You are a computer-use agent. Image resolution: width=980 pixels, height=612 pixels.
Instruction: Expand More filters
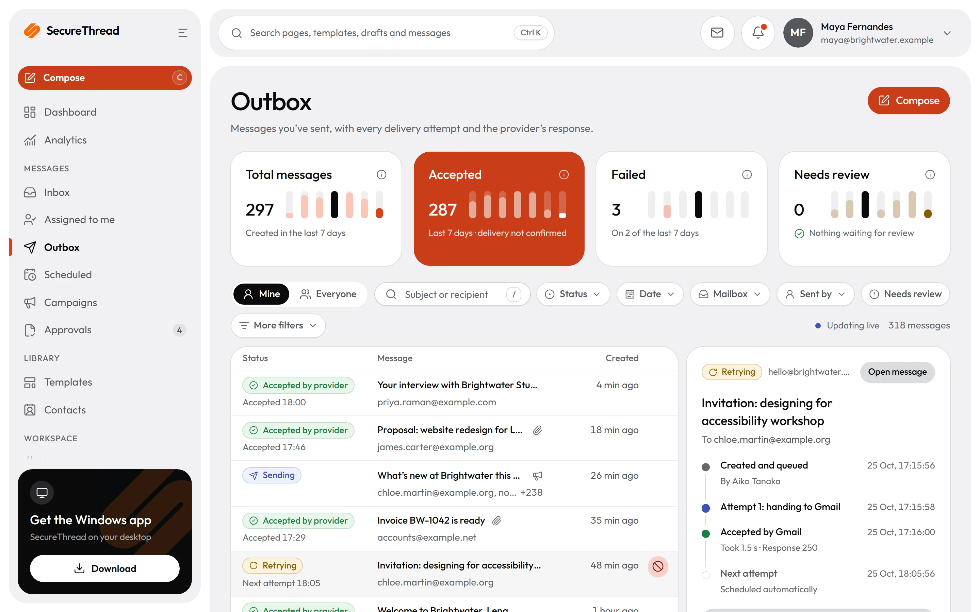278,325
